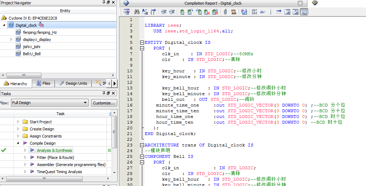Image resolution: width=366 pixels, height=186 pixels.
Task: Select the fenping:fenping_Hz entity
Action: pos(40,32)
